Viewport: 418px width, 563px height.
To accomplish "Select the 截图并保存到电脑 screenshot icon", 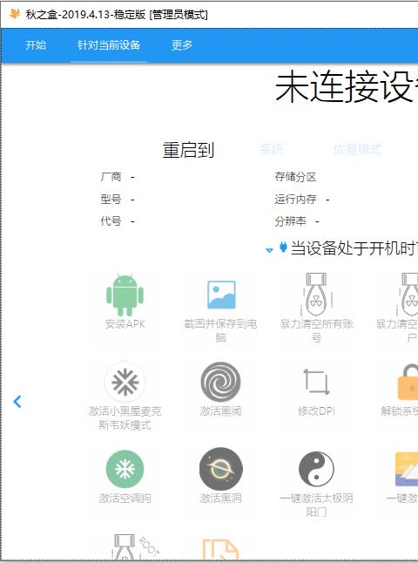I will [221, 295].
